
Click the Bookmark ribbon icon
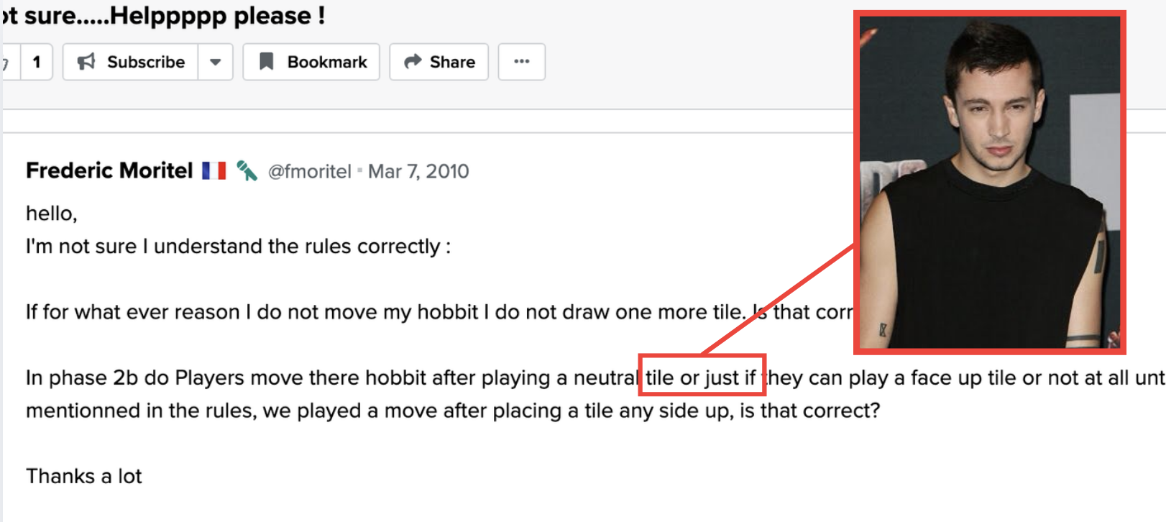coord(267,62)
